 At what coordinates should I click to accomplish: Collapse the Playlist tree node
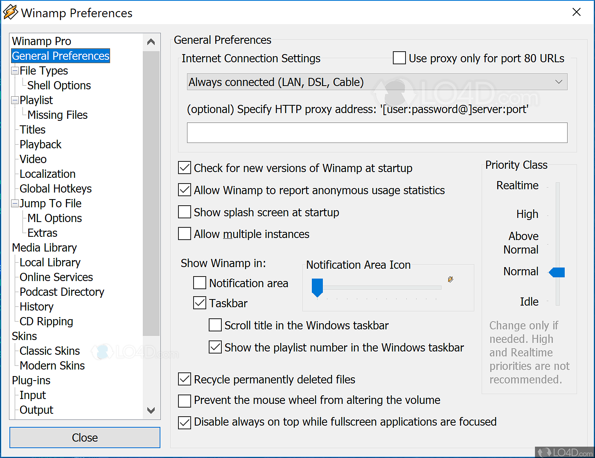15,100
